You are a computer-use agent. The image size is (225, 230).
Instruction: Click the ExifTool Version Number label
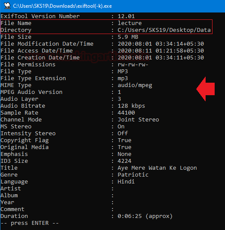(x=40, y=16)
